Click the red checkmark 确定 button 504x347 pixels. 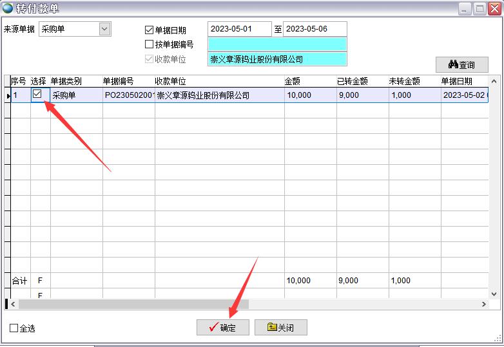click(222, 328)
